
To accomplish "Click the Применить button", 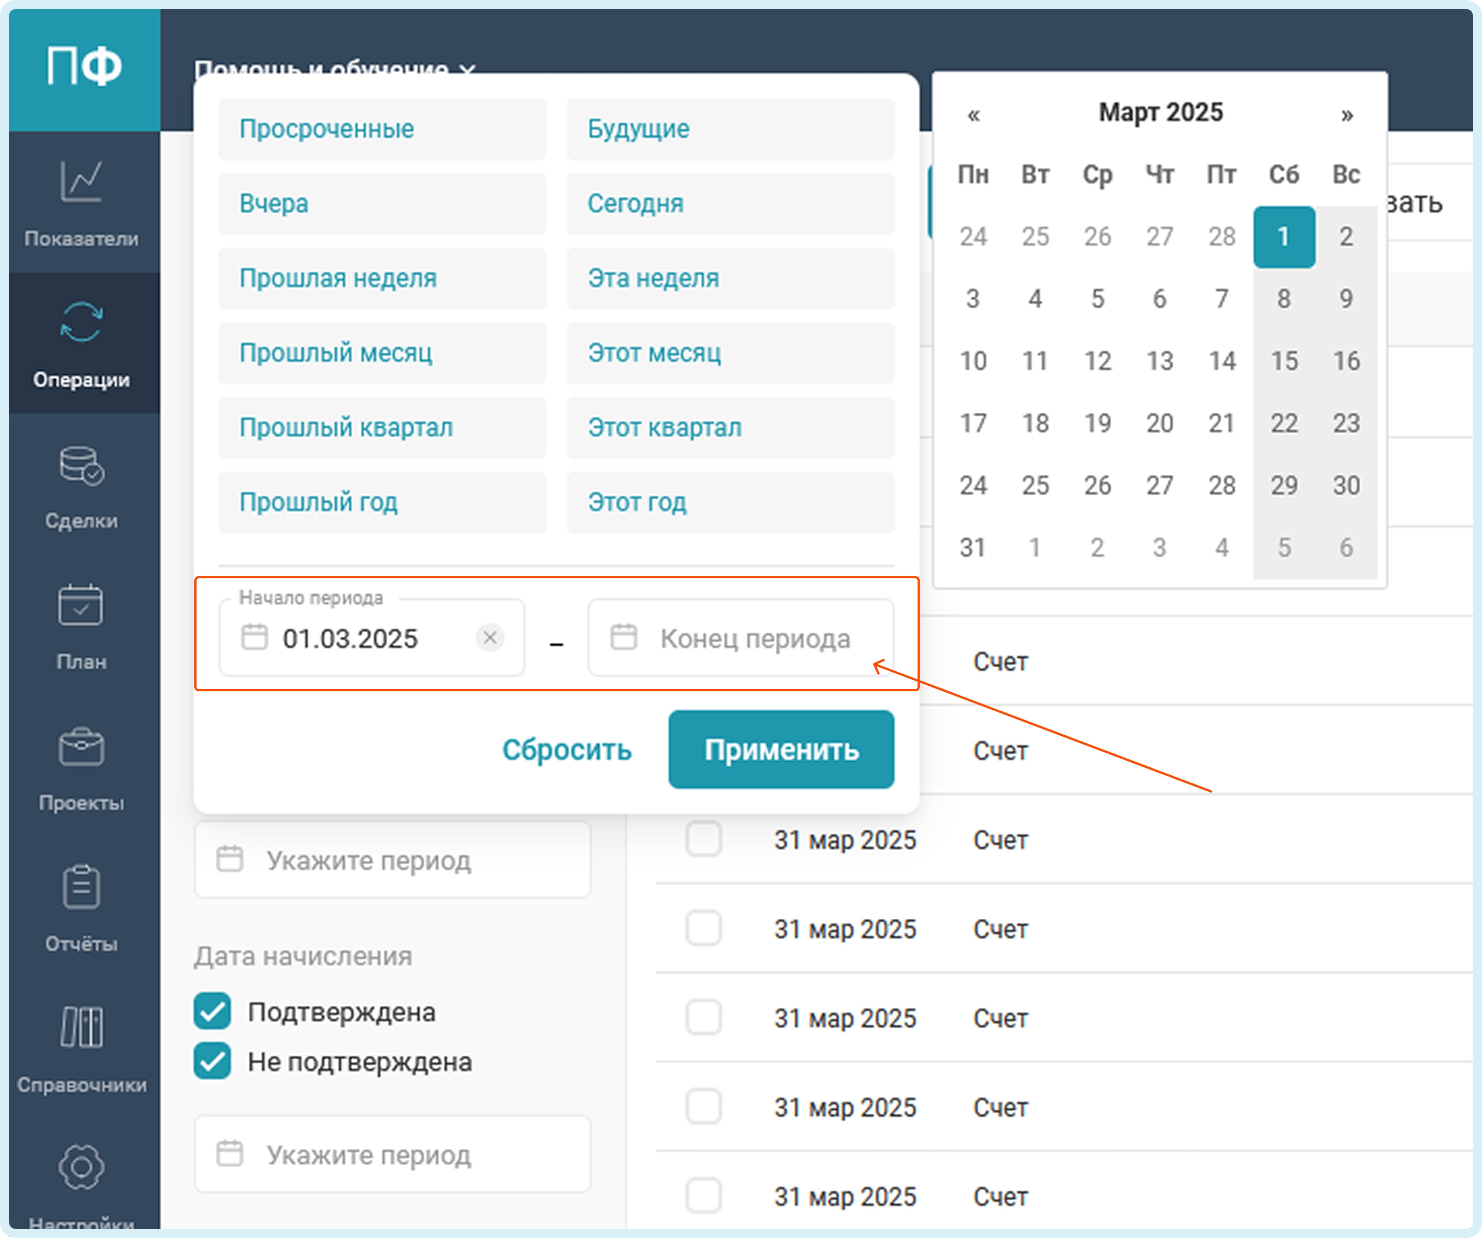I will click(x=781, y=750).
